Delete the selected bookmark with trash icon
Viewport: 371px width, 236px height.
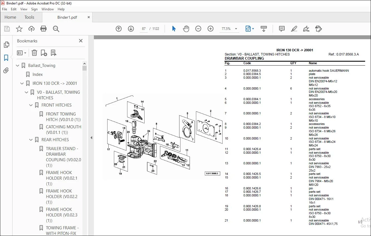(34, 53)
